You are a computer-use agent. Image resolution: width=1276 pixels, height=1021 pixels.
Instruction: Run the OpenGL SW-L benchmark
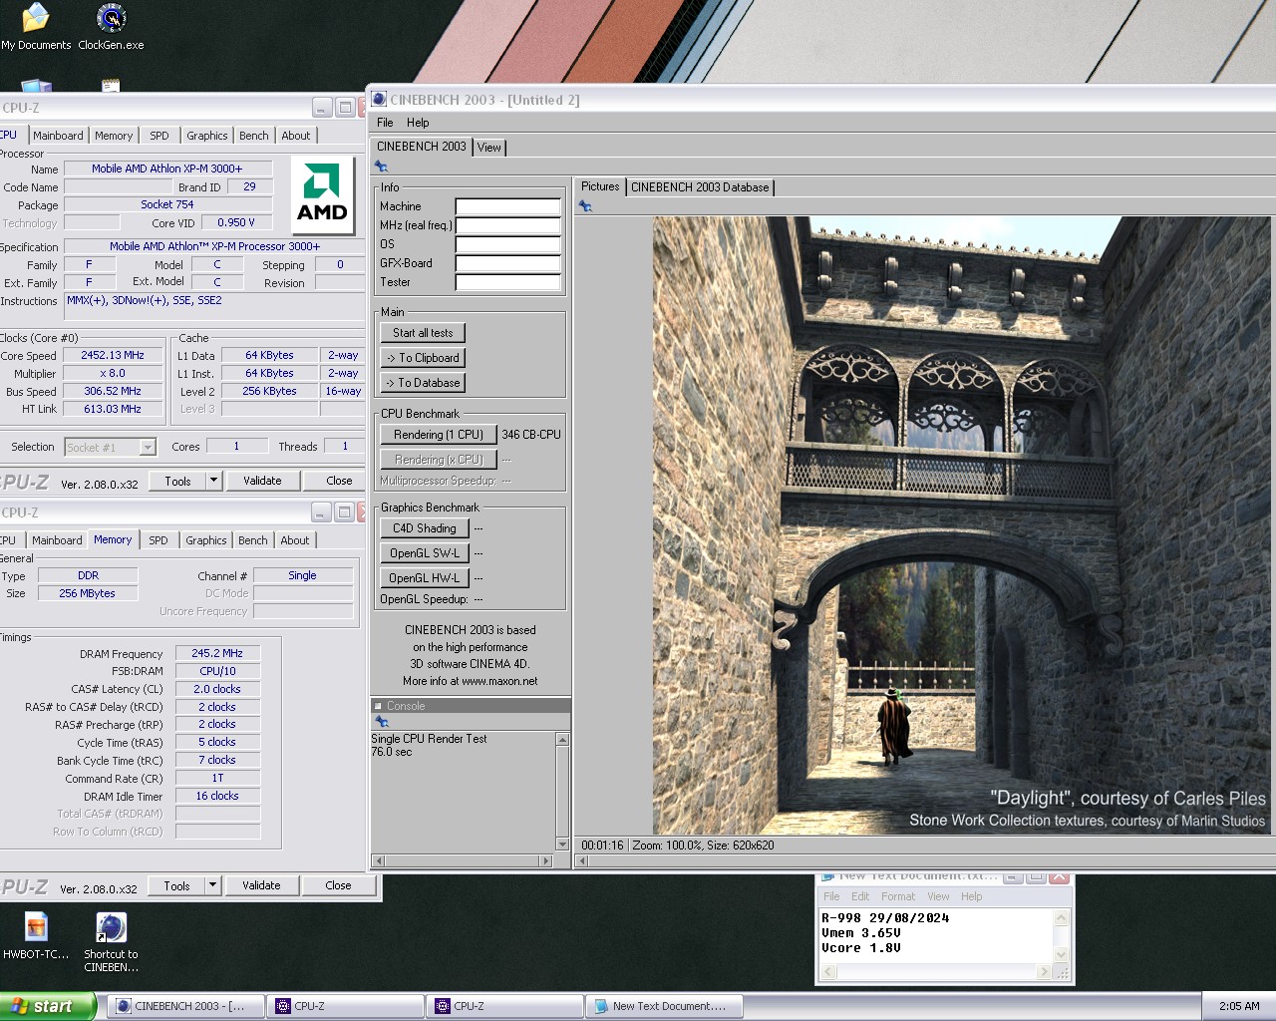[424, 553]
